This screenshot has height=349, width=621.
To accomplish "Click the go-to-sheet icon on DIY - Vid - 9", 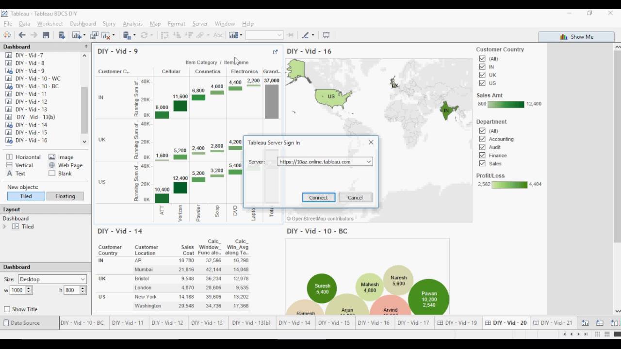I will coord(276,52).
